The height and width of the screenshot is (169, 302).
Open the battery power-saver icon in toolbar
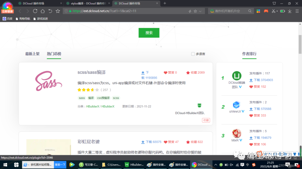282,11
